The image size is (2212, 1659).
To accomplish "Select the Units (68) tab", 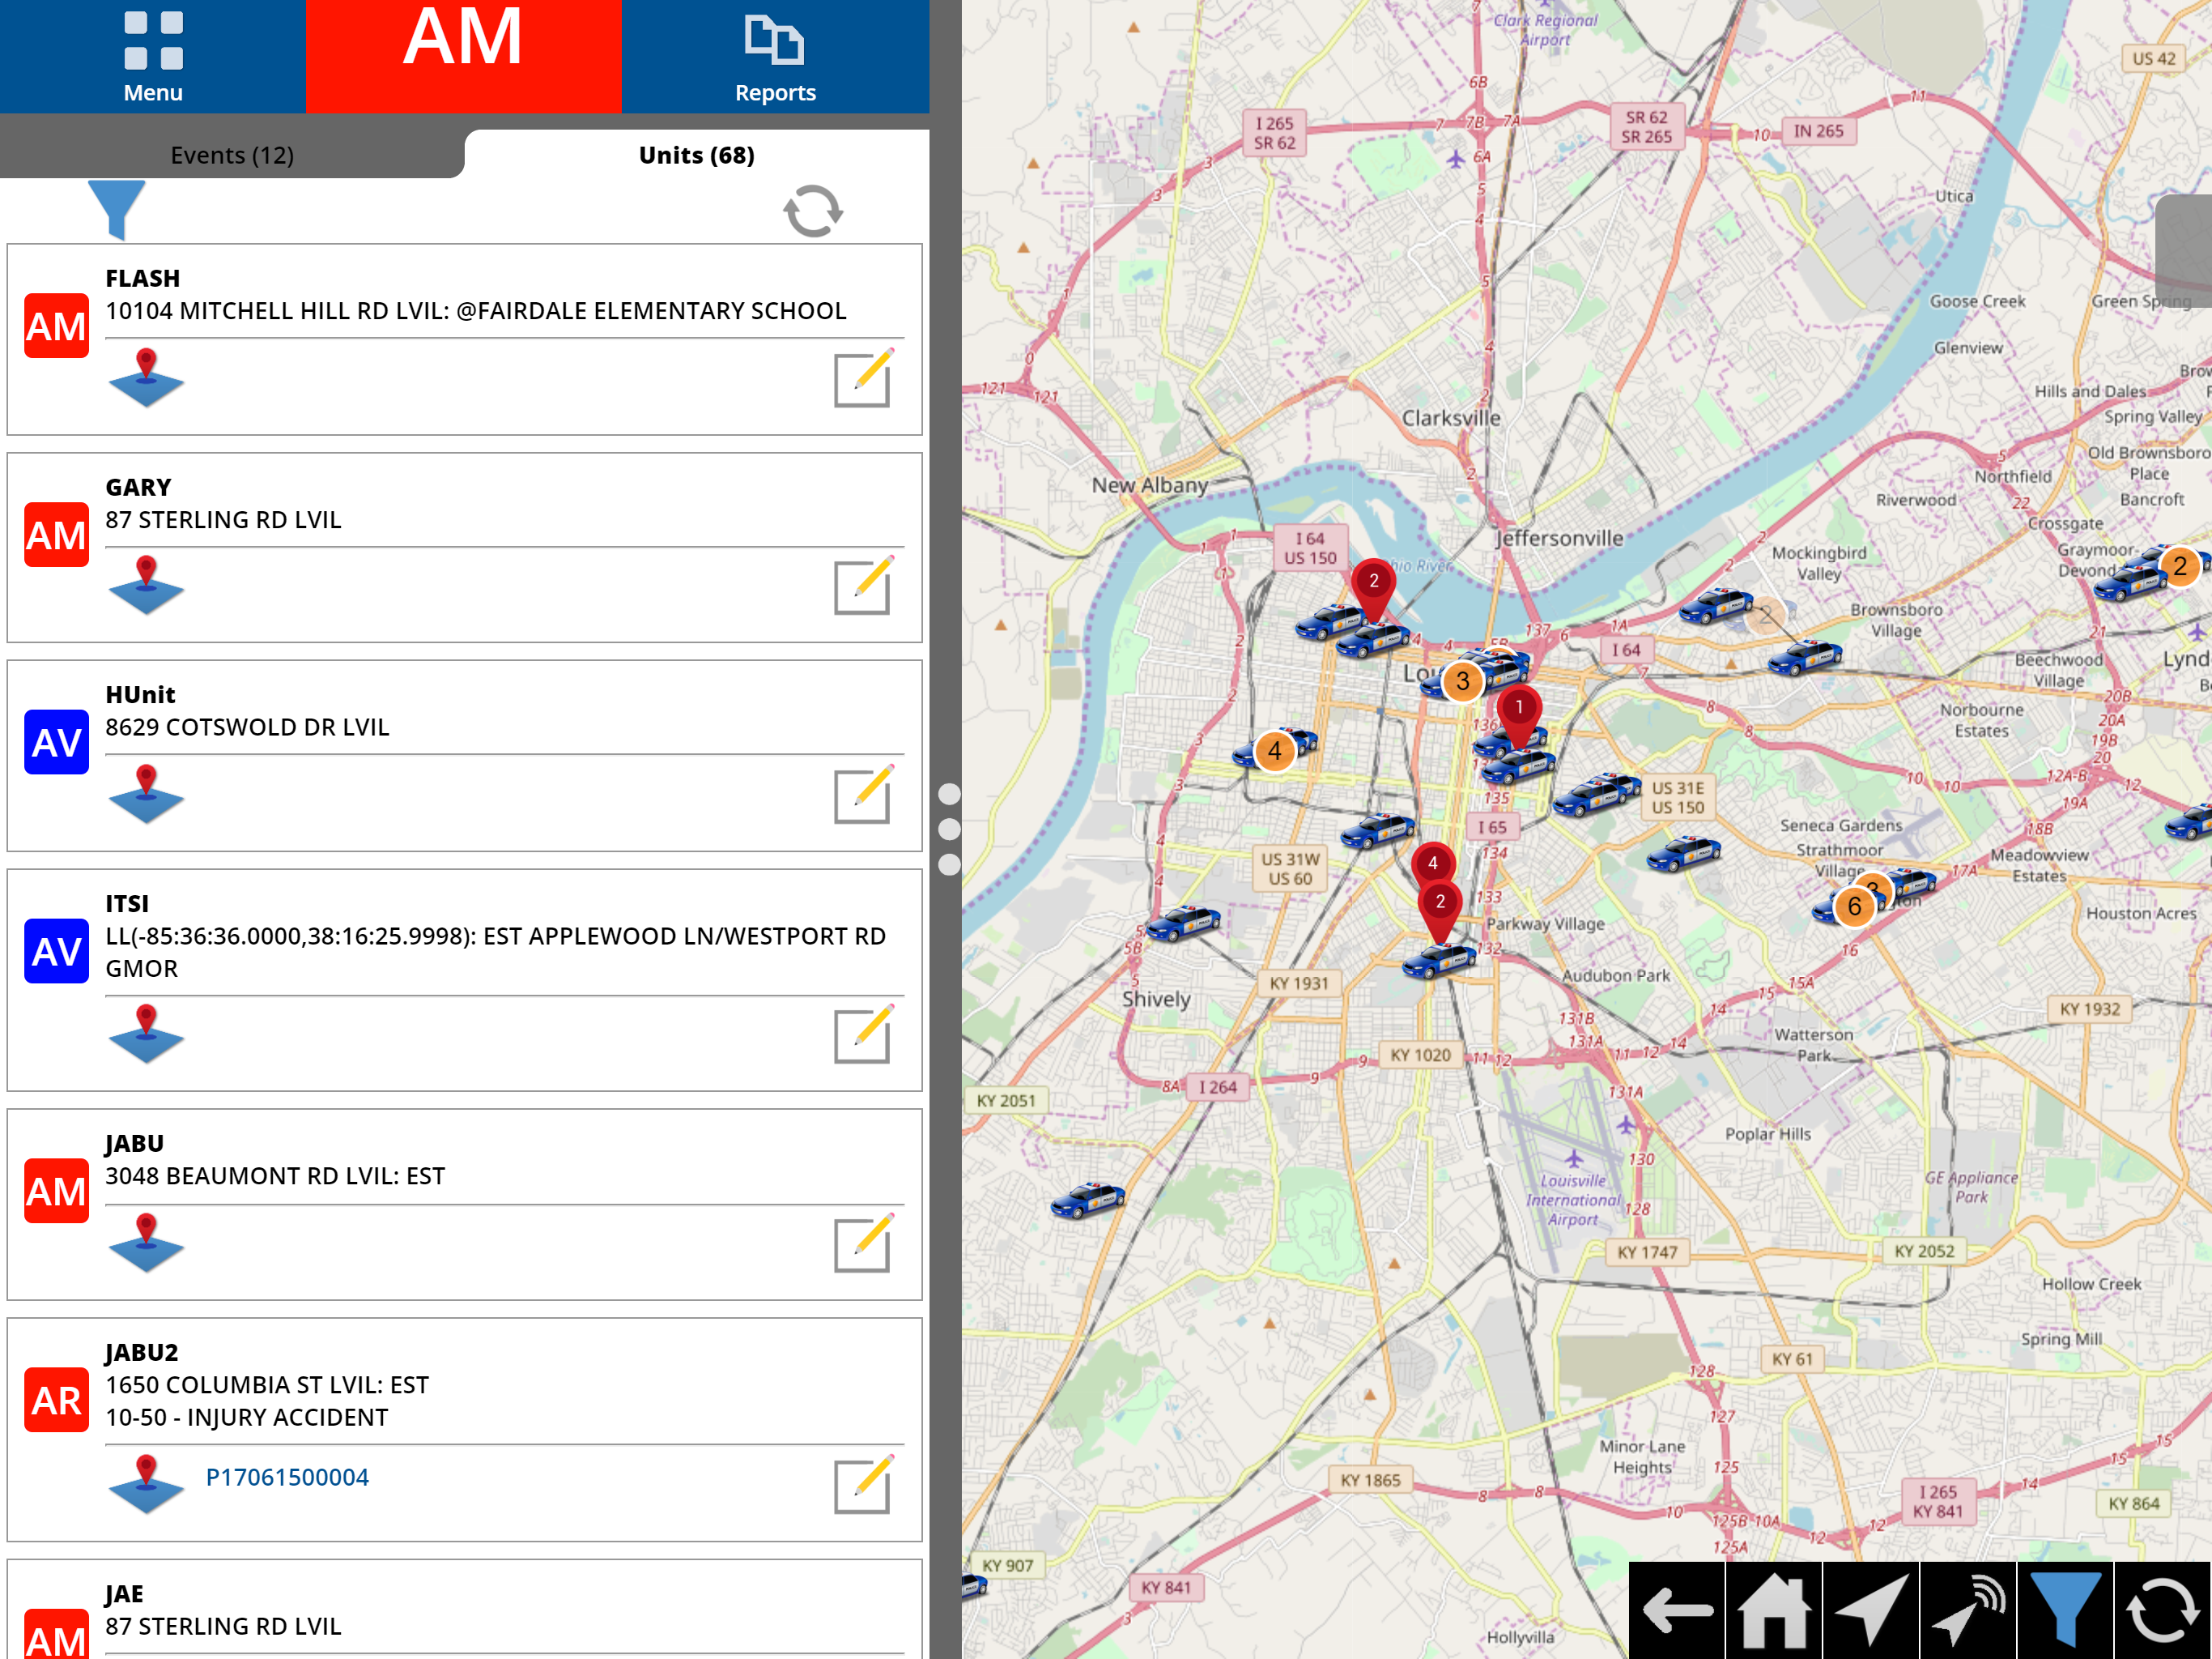I will point(697,155).
